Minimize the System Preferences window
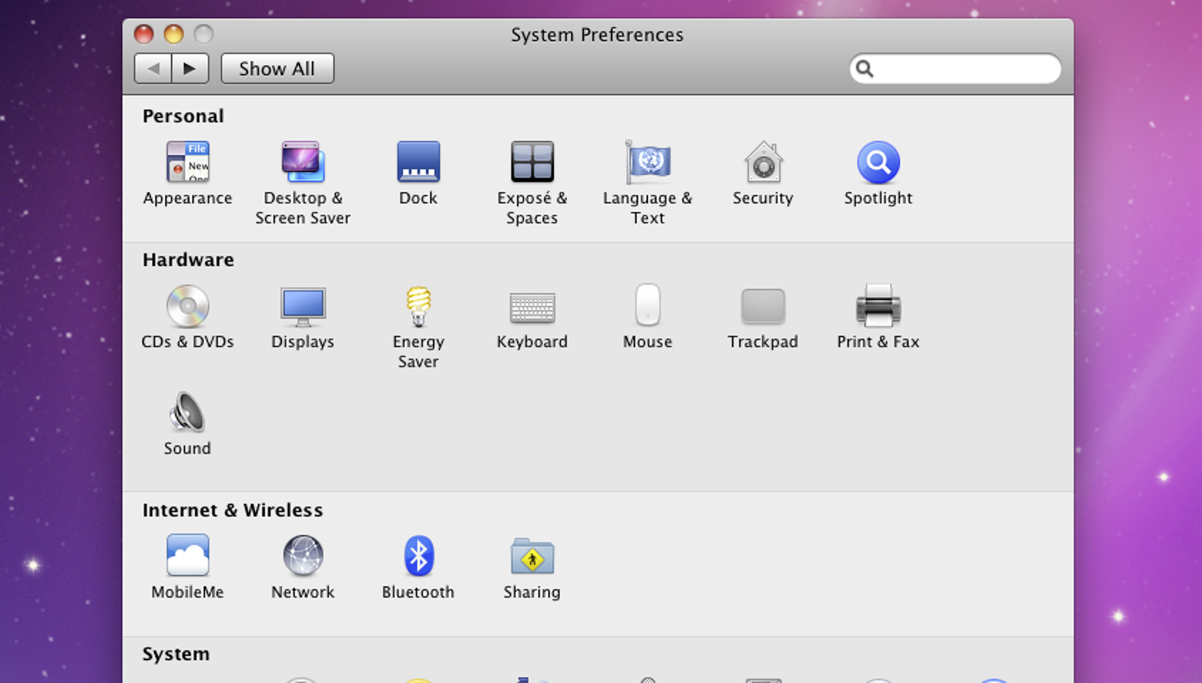Screen dimensions: 1202x683 pos(174,34)
